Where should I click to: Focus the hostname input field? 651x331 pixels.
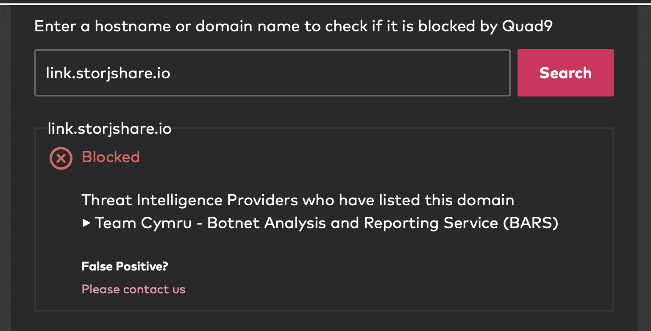coord(272,73)
